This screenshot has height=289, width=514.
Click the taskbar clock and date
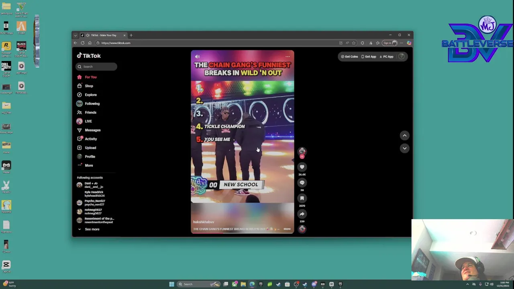[x=504, y=284]
